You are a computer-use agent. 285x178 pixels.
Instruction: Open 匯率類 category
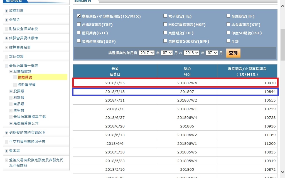(x=19, y=110)
